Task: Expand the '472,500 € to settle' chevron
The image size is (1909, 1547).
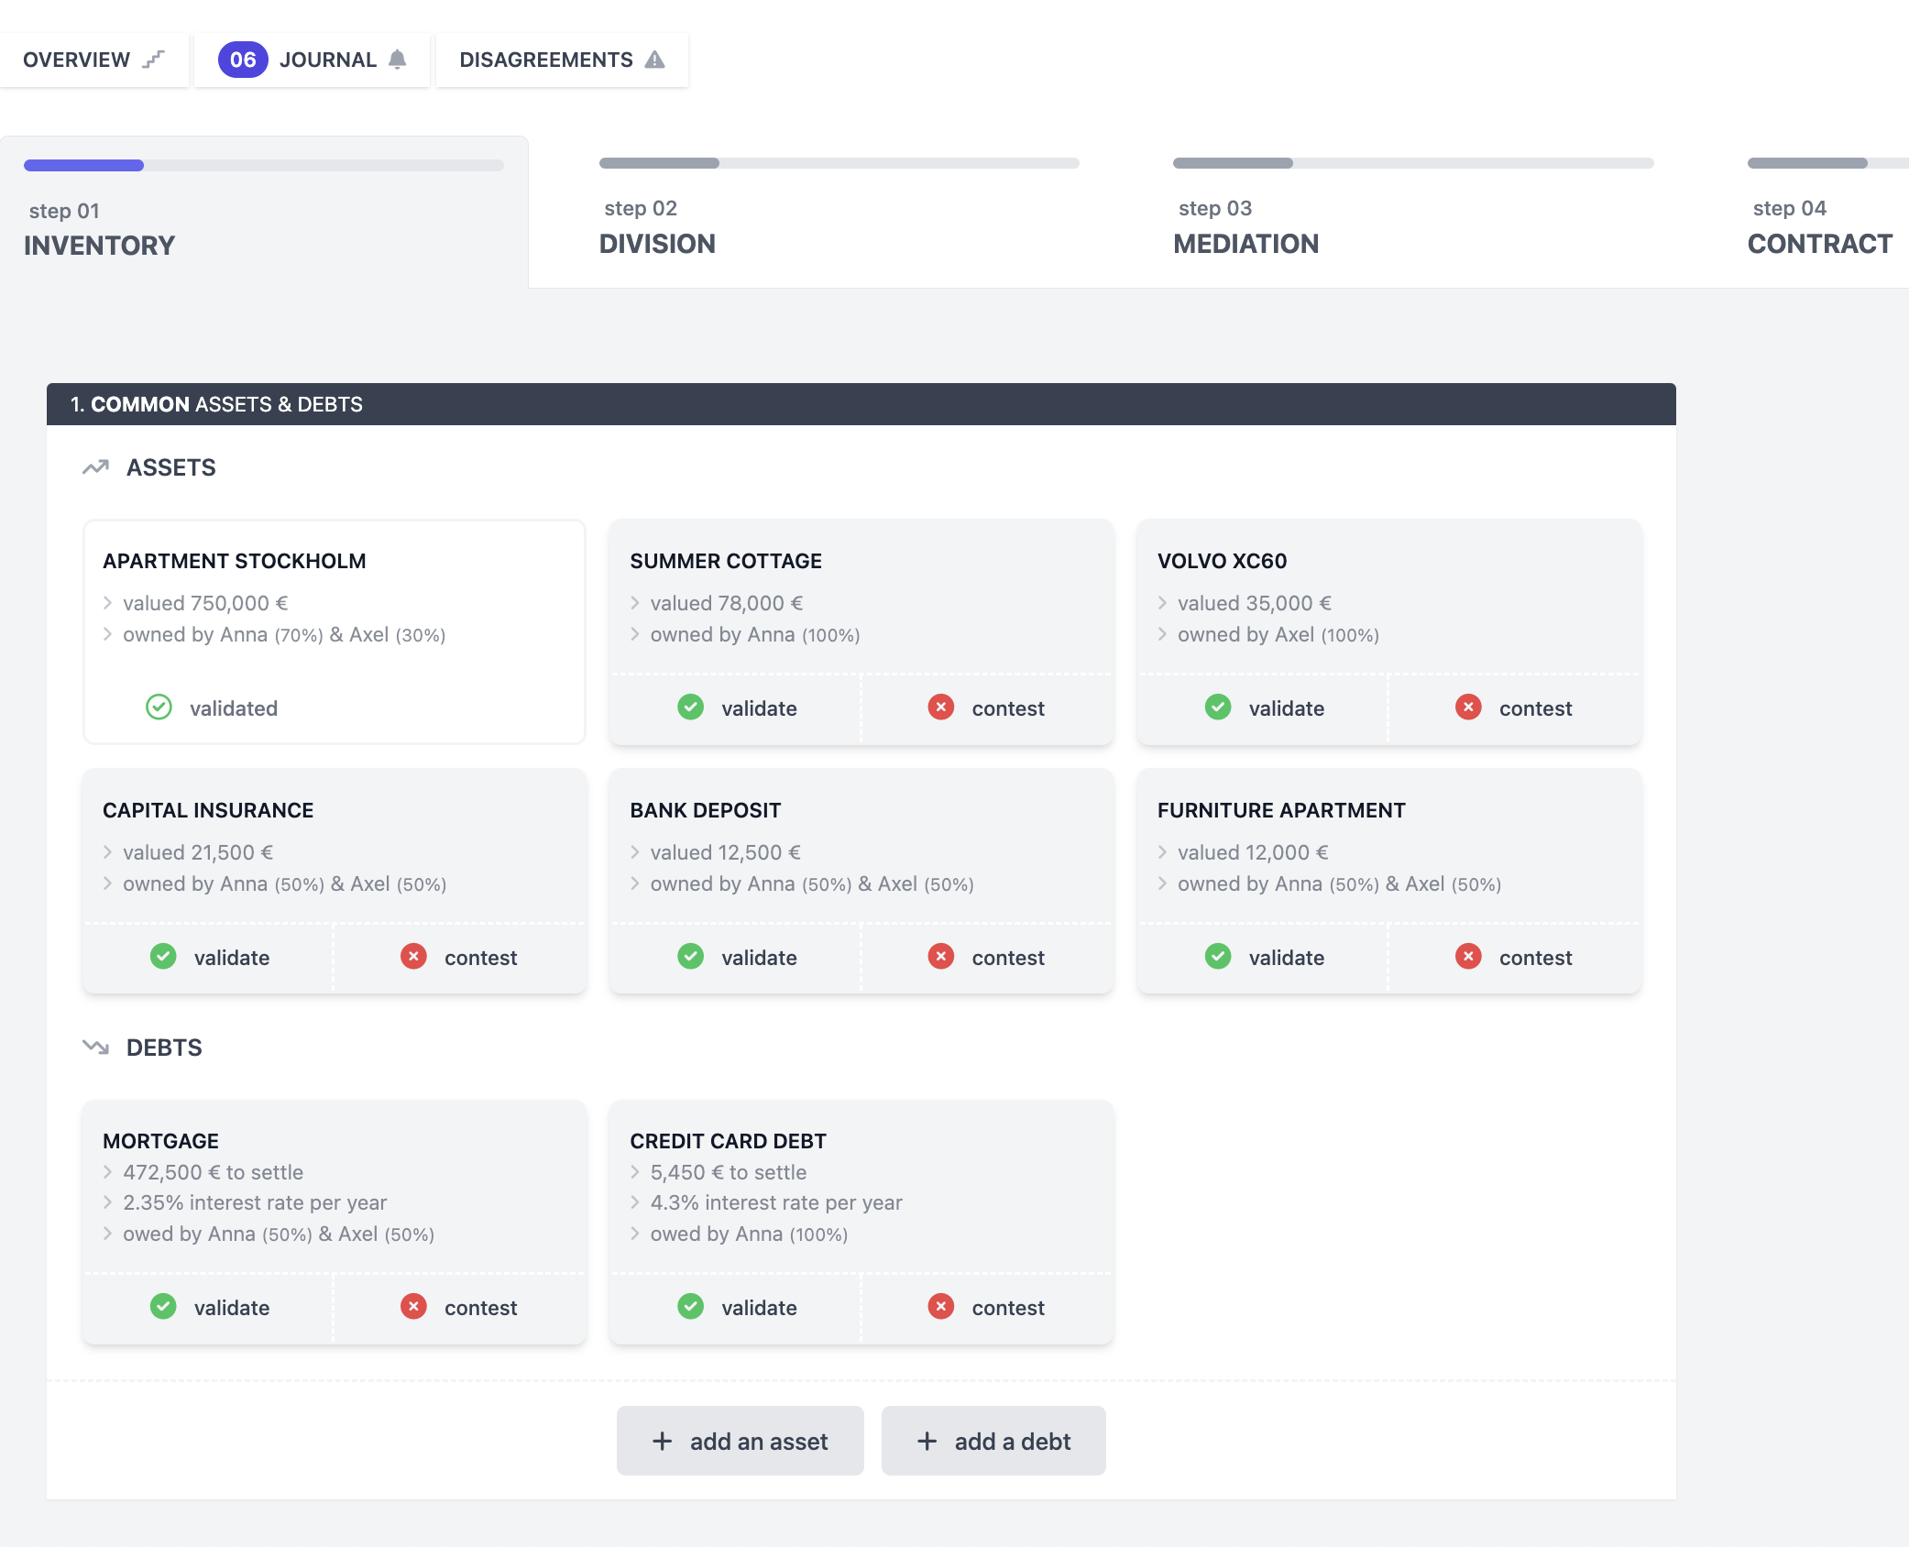Action: click(x=107, y=1172)
